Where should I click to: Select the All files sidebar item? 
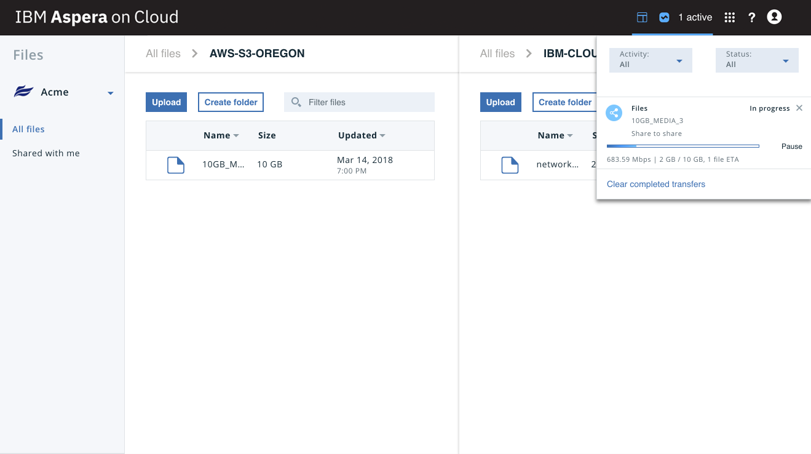click(29, 129)
